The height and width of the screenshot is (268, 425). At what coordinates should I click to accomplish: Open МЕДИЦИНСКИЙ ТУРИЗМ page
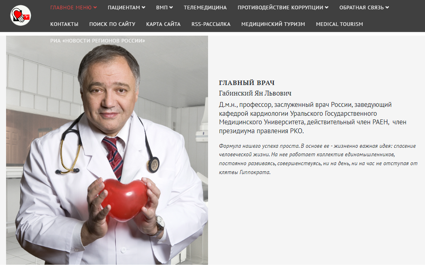pyautogui.click(x=273, y=24)
